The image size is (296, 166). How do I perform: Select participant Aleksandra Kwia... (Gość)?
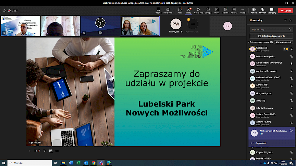point(271,79)
